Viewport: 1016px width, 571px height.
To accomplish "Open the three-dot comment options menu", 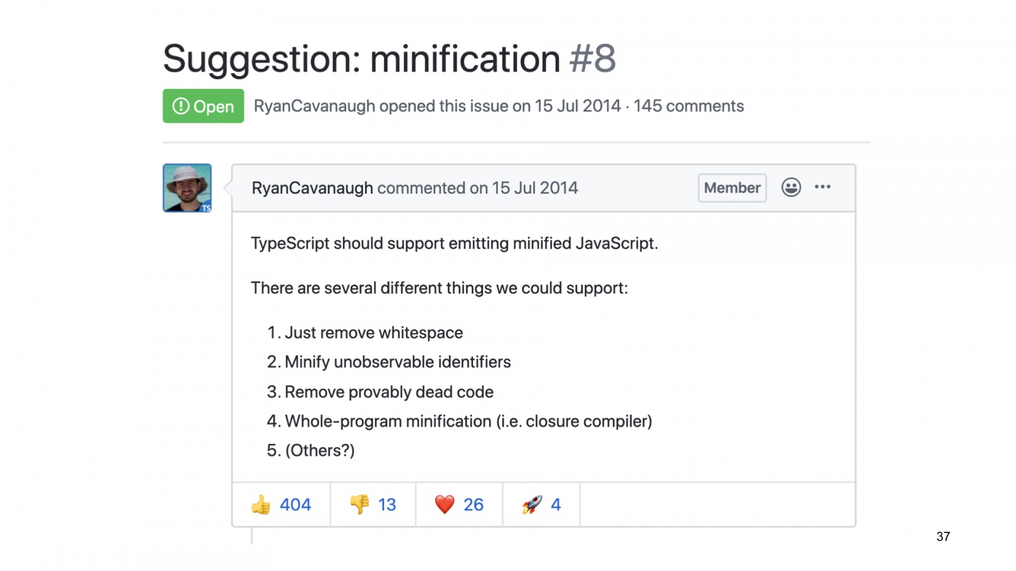I will click(x=822, y=187).
